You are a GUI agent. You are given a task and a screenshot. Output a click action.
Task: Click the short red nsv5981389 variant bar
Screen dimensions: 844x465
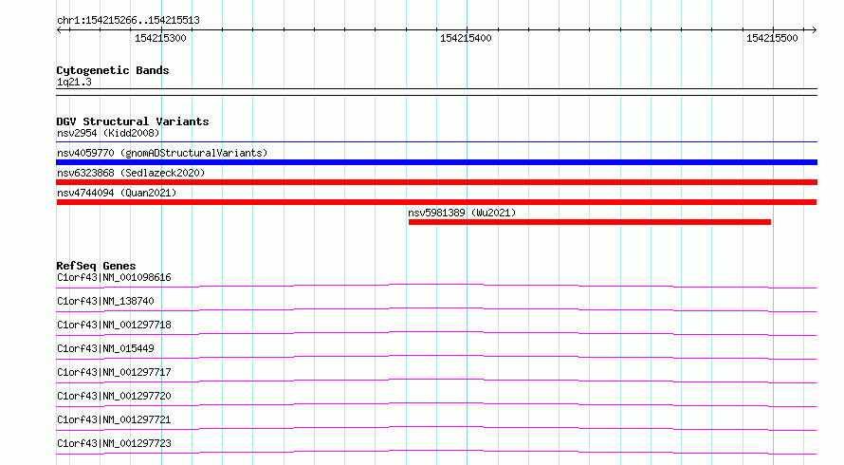point(590,222)
